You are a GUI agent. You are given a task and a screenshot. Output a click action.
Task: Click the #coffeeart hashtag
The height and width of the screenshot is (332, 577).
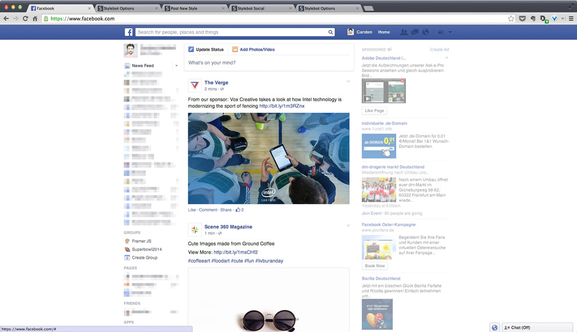tap(199, 260)
